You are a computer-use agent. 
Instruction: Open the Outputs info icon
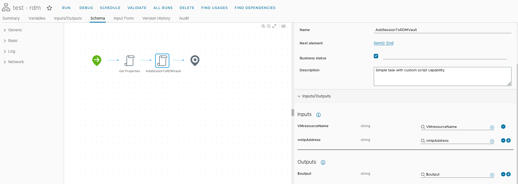(x=323, y=162)
